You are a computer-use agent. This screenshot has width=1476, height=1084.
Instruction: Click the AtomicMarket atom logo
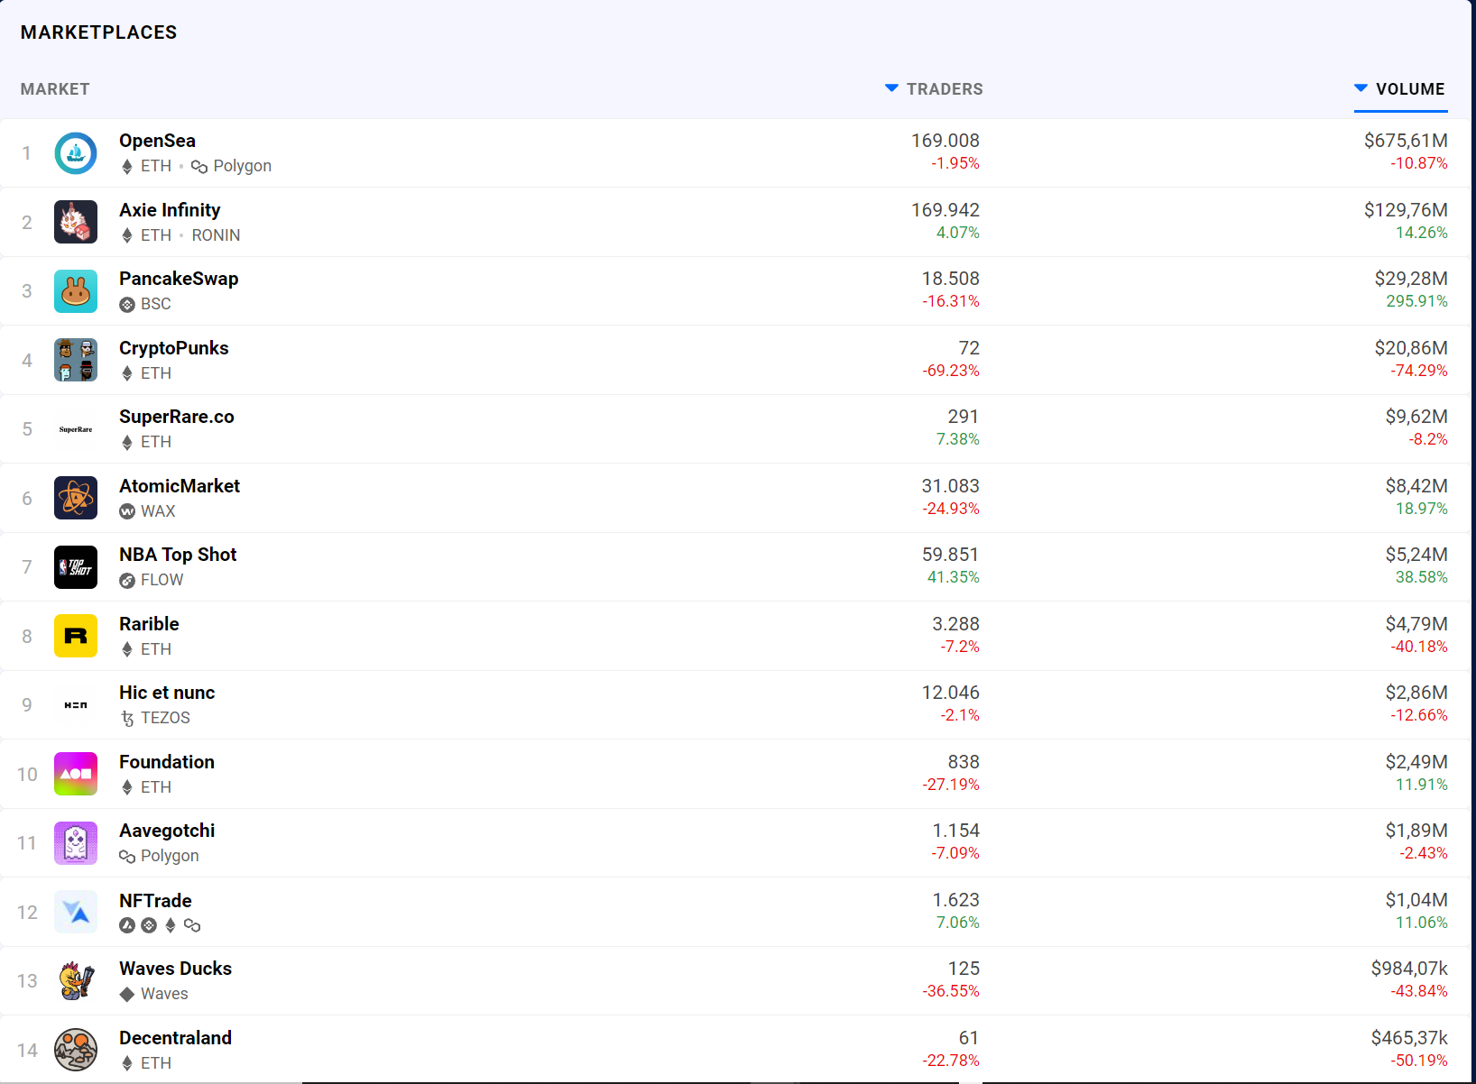(76, 498)
